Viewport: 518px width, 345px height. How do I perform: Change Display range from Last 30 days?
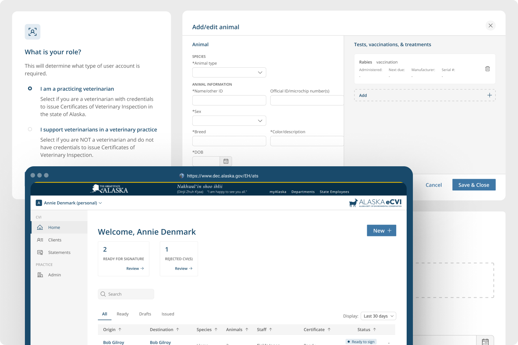pyautogui.click(x=378, y=316)
